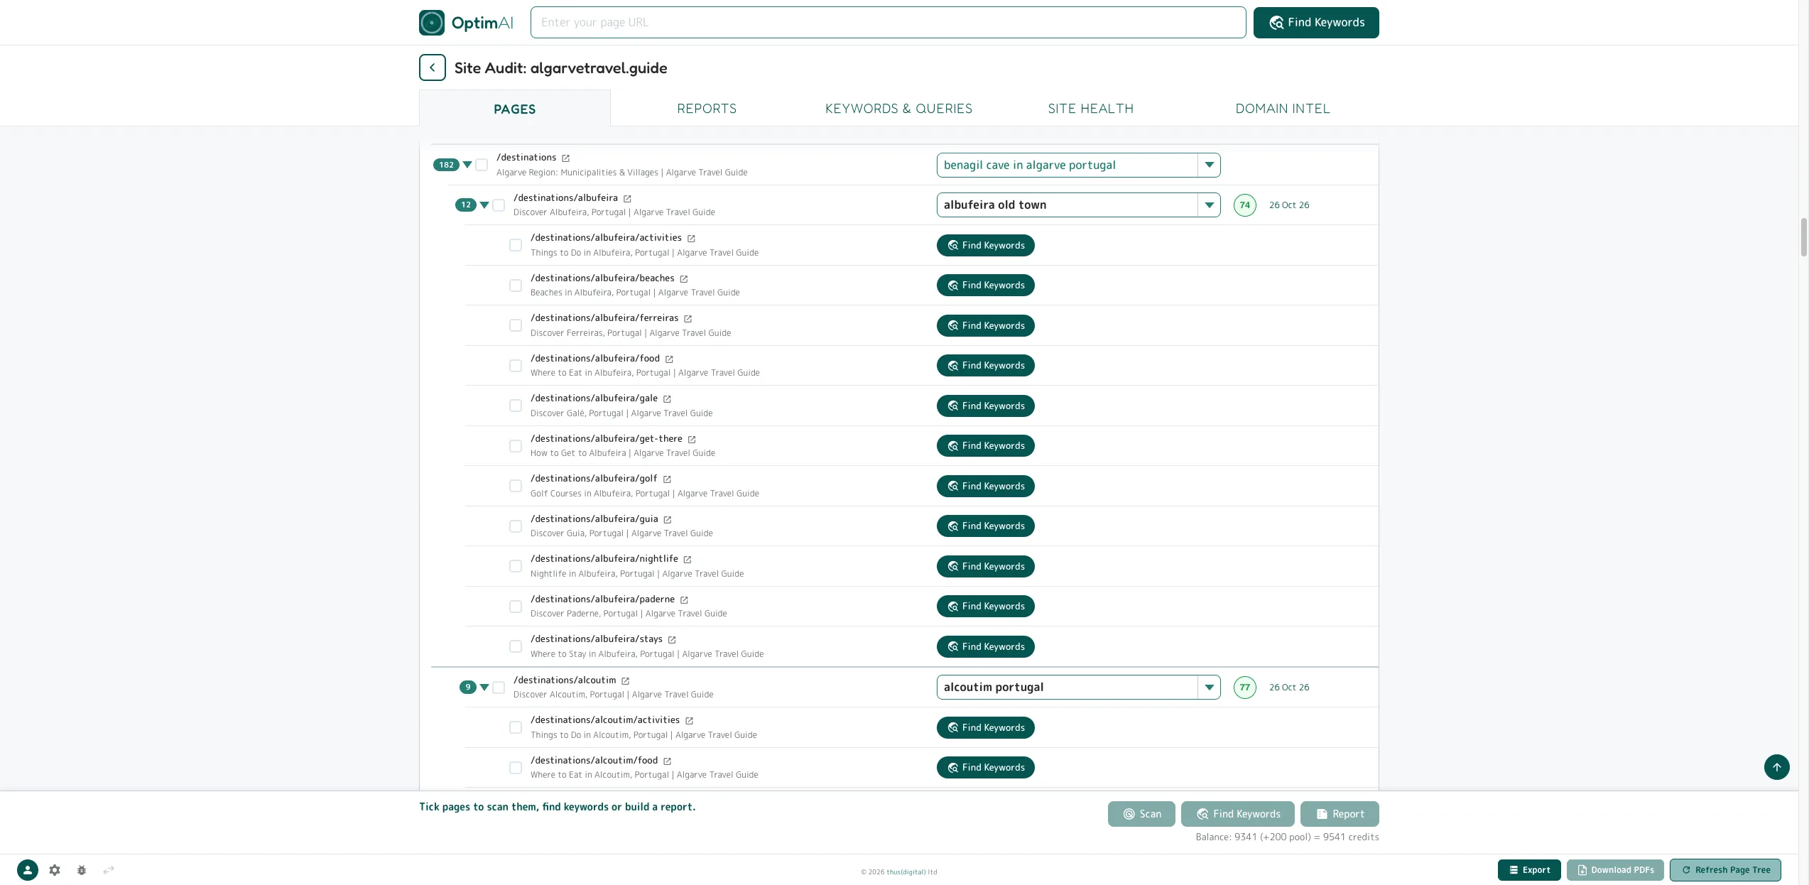This screenshot has width=1809, height=885.
Task: Open external link for /destinations/albufeira
Action: point(627,199)
